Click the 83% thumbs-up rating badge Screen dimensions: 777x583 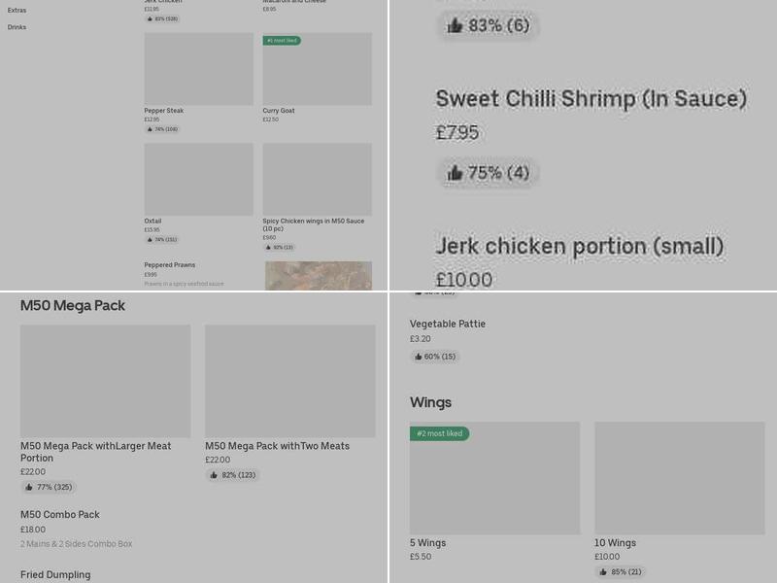coord(488,26)
